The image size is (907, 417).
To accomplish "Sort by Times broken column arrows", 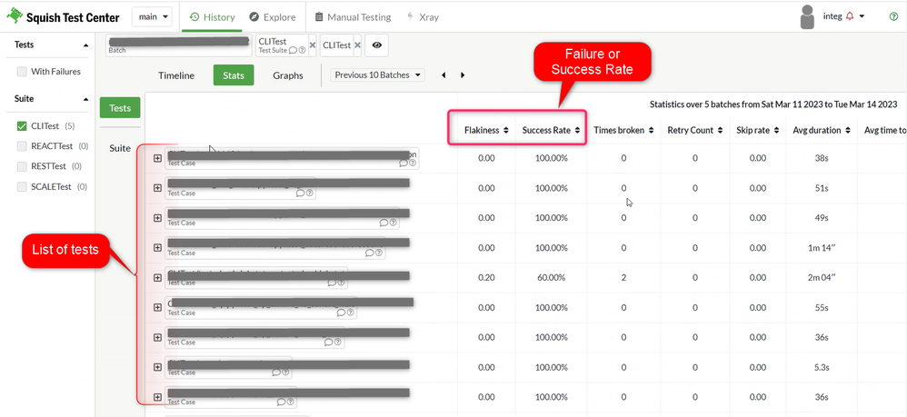I will (x=651, y=131).
